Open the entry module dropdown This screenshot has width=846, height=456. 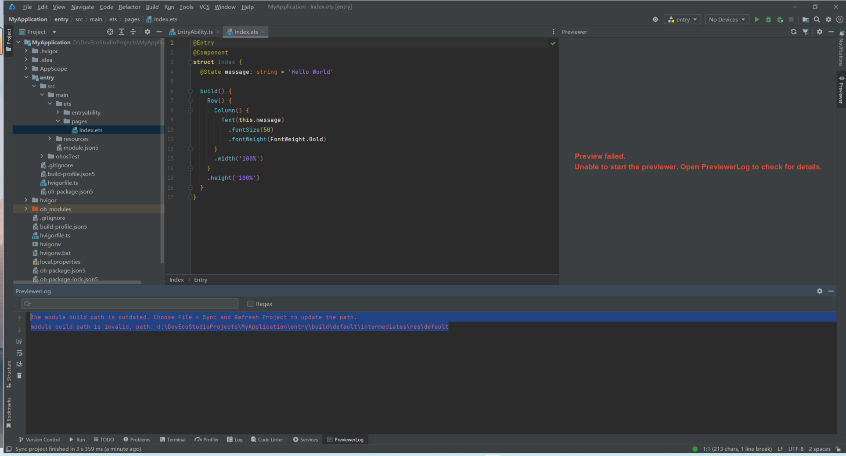(x=682, y=19)
